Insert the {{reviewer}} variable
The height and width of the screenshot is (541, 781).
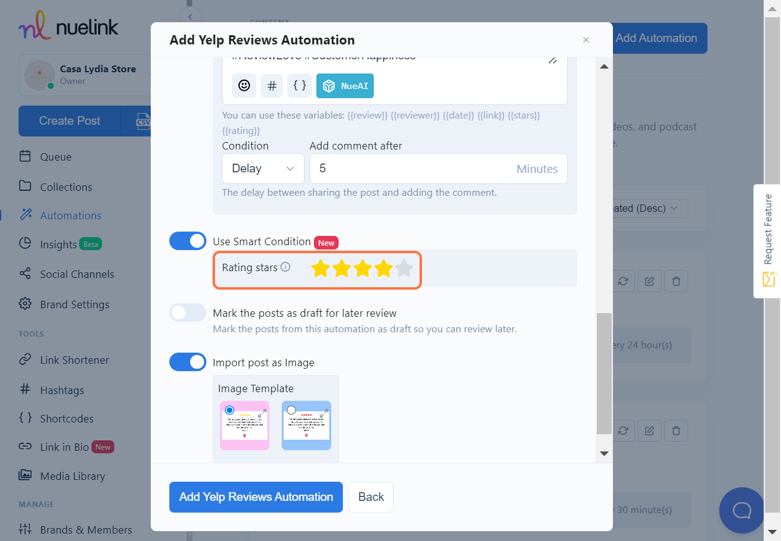point(415,115)
